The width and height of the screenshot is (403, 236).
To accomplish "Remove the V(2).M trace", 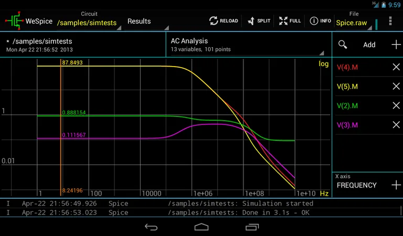I will [x=396, y=105].
